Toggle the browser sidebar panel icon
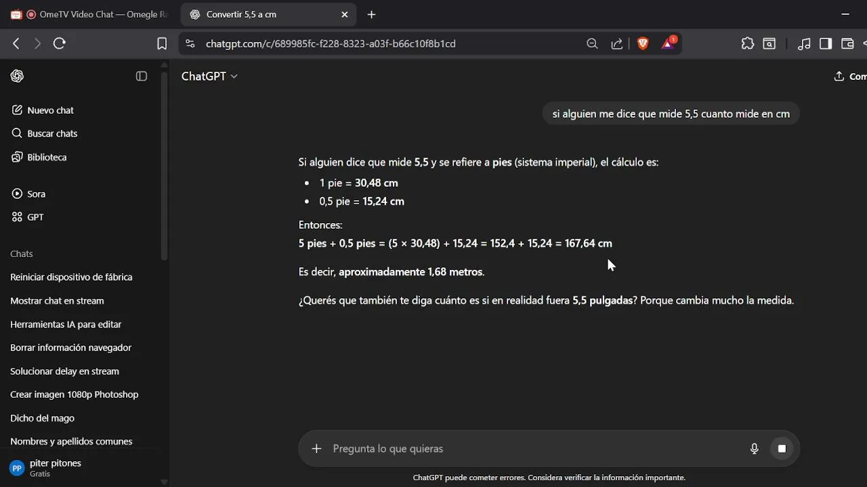The image size is (867, 487). [x=826, y=43]
